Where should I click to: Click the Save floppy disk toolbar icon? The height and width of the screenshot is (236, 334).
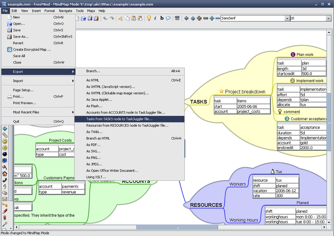click(x=90, y=18)
